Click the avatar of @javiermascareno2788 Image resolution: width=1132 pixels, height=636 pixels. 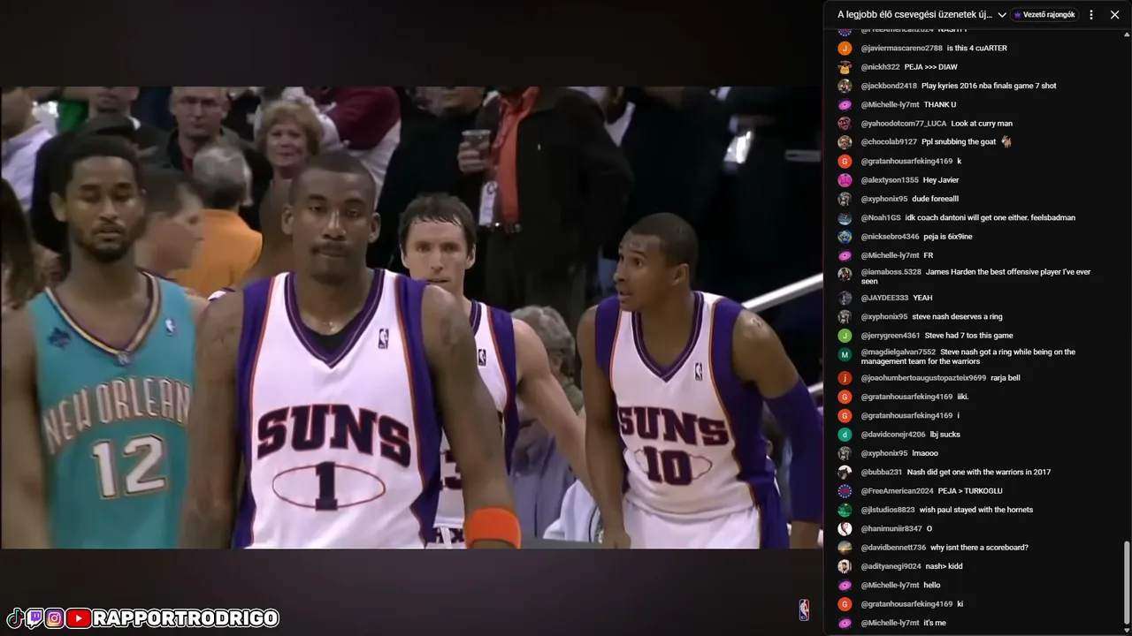pos(845,48)
